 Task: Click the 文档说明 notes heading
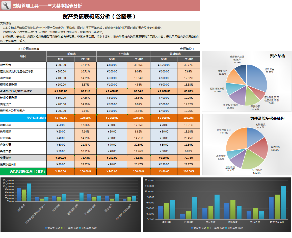(x=7, y=23)
